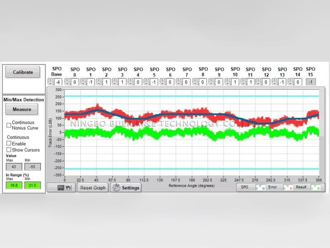Select the graph pan hand tool

pos(69,188)
